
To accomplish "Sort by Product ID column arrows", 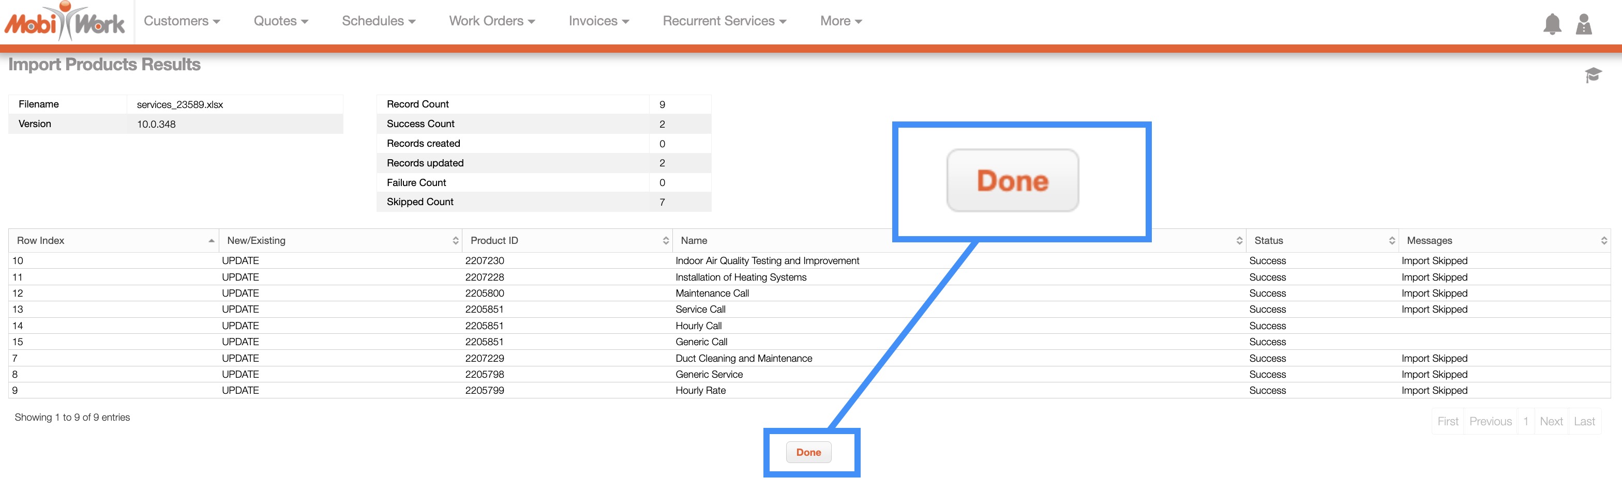I will click(x=666, y=241).
